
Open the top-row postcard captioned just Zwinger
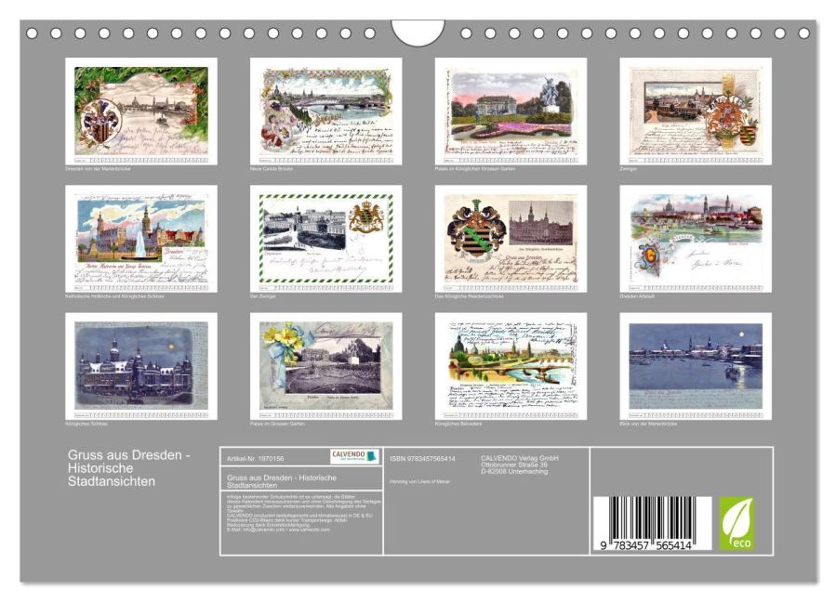(696, 111)
